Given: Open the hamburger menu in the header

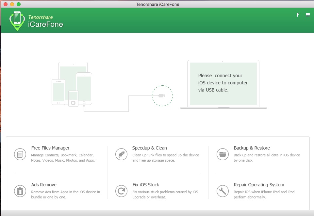Looking at the screenshot, I should [308, 15].
